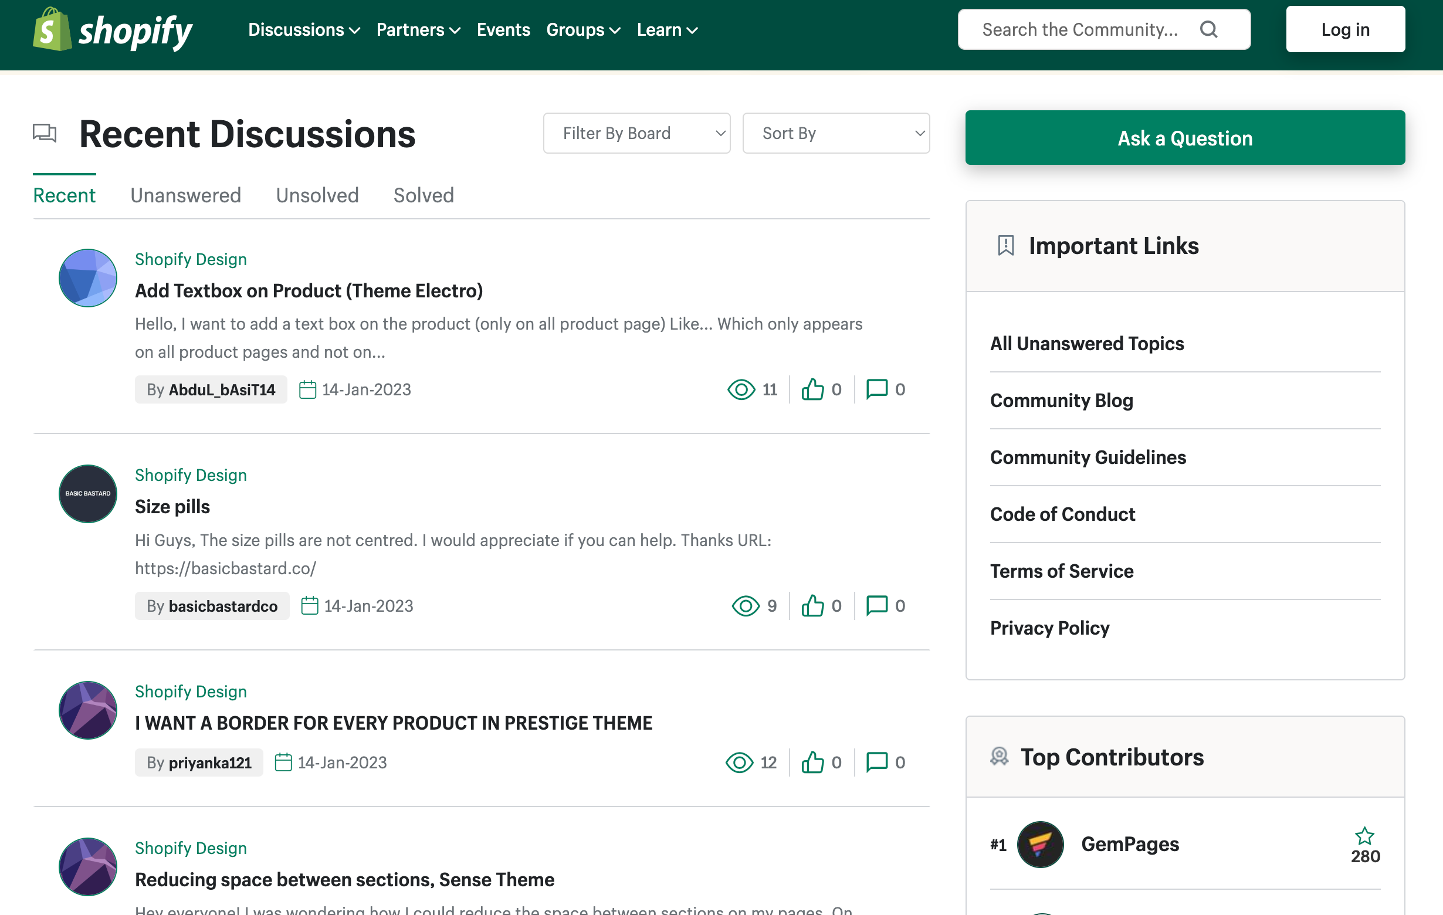
Task: Open the Size pills discussion thread
Action: (172, 506)
